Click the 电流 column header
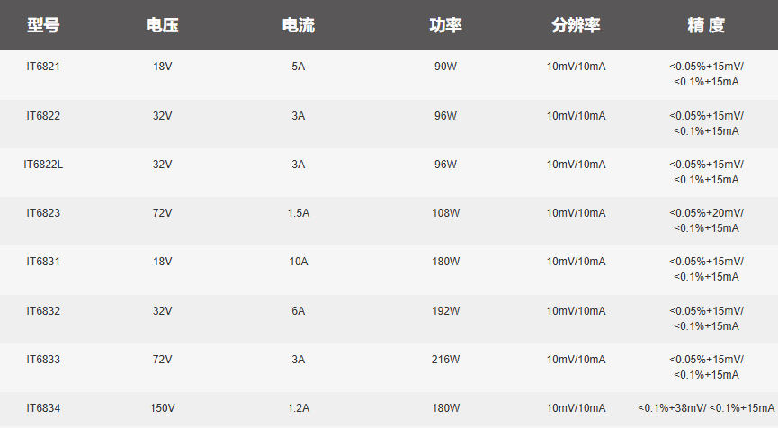This screenshot has width=778, height=428. pyautogui.click(x=299, y=25)
